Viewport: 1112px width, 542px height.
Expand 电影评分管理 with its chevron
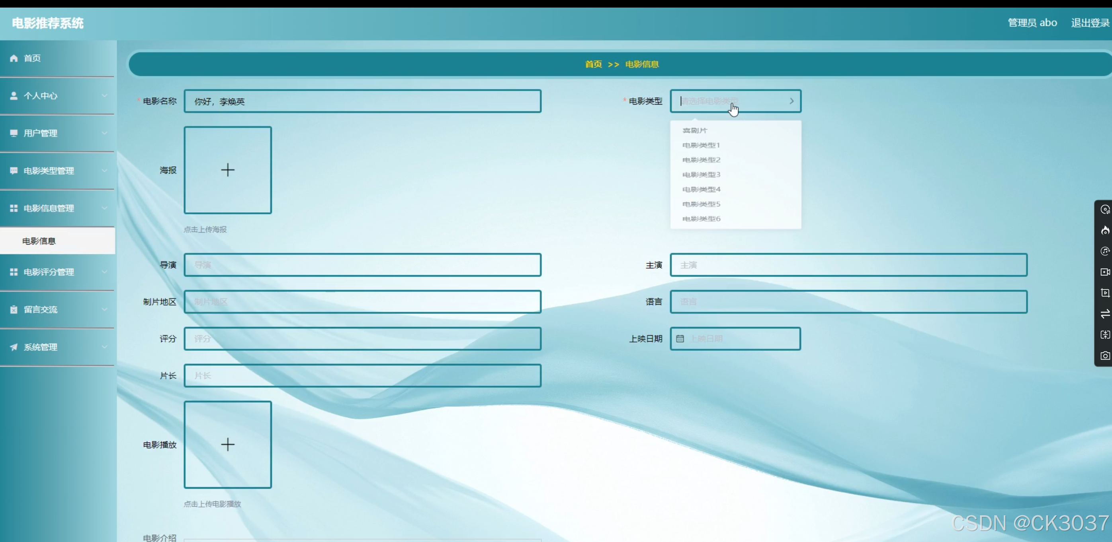tap(104, 272)
